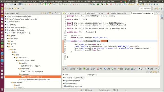Click the Link with Editor icon in Navigator
Screen dimensions: 164x92
click(x=50, y=13)
